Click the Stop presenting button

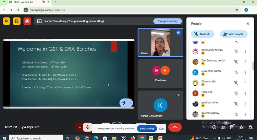[x=168, y=21]
